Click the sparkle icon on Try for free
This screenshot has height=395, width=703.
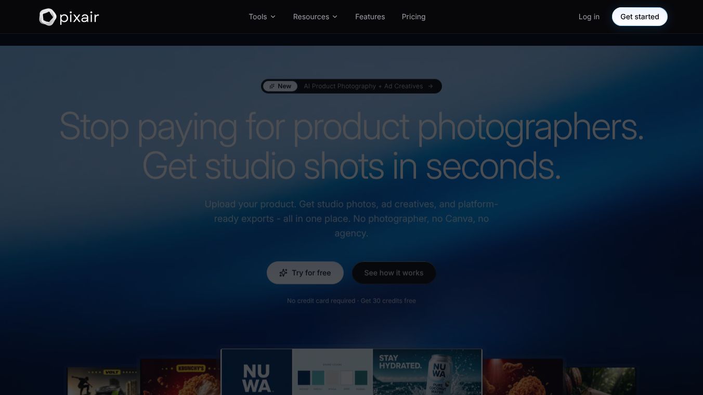283,273
